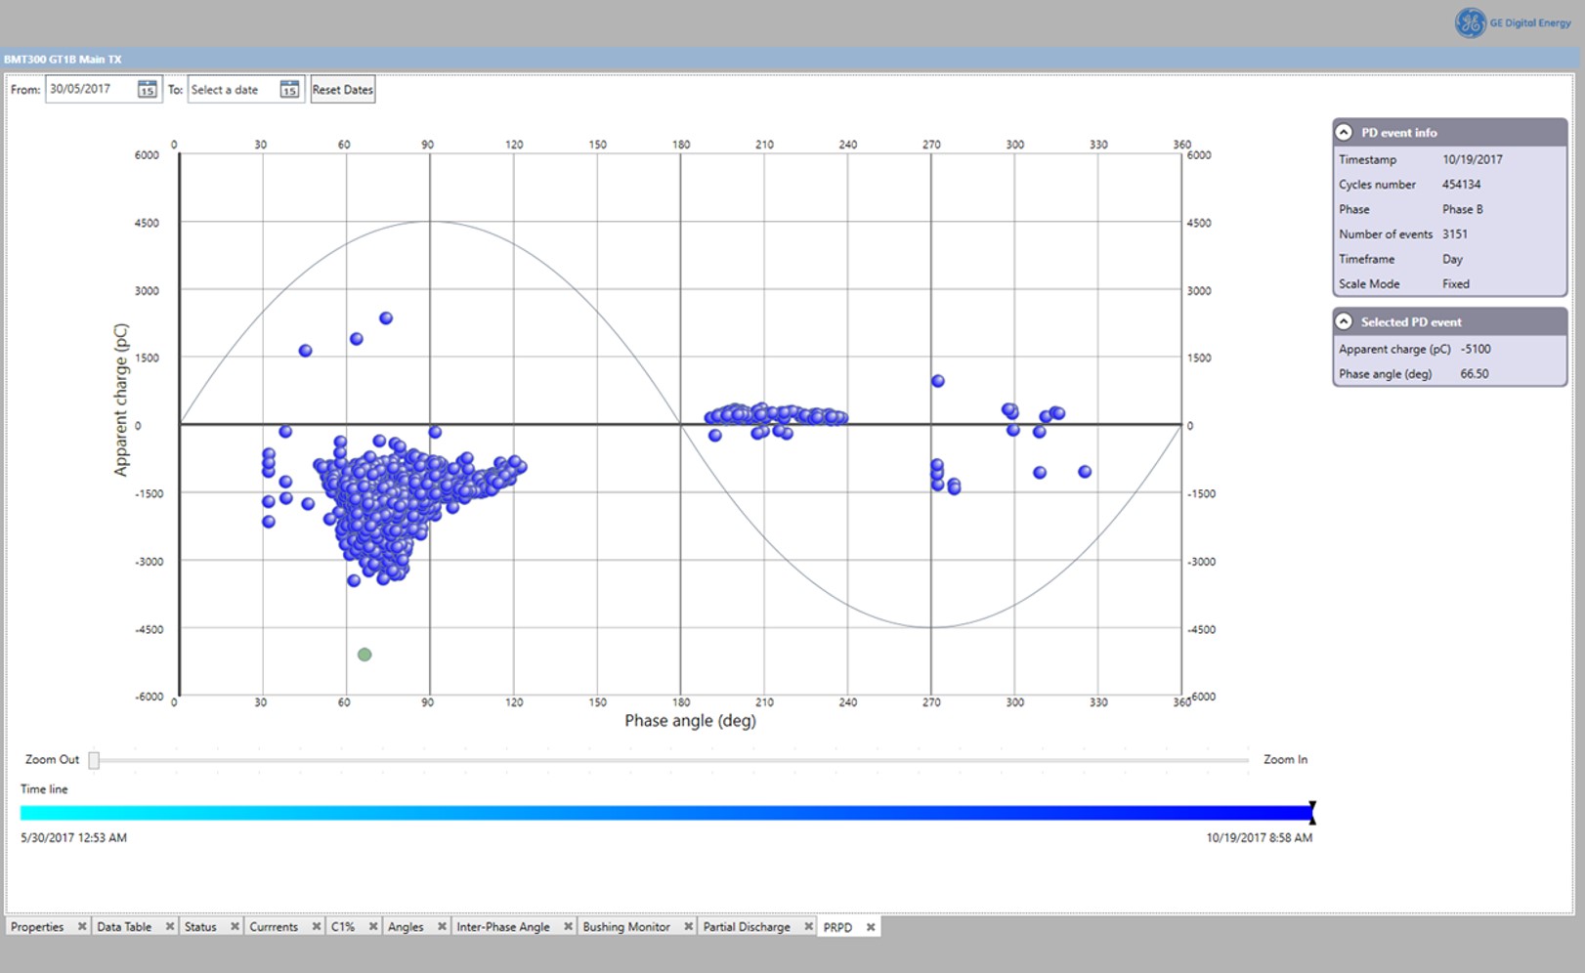Select the green highlighted PD event point

click(364, 655)
